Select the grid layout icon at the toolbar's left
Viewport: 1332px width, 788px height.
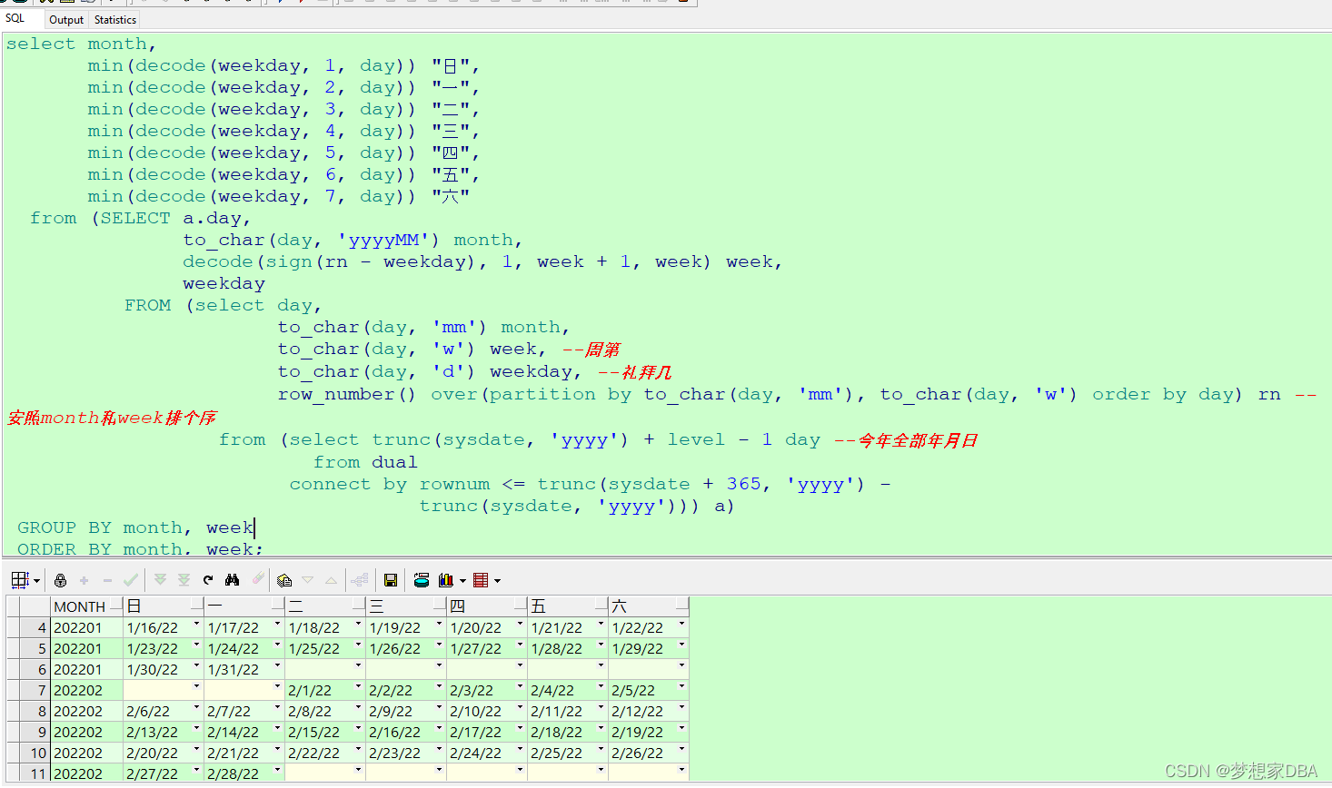(x=19, y=579)
